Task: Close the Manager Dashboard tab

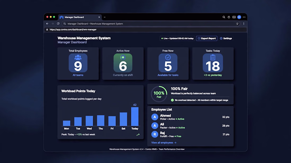Action: coord(99,17)
